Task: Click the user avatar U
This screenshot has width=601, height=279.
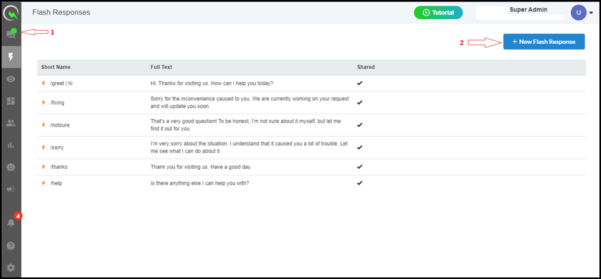Action: tap(579, 12)
